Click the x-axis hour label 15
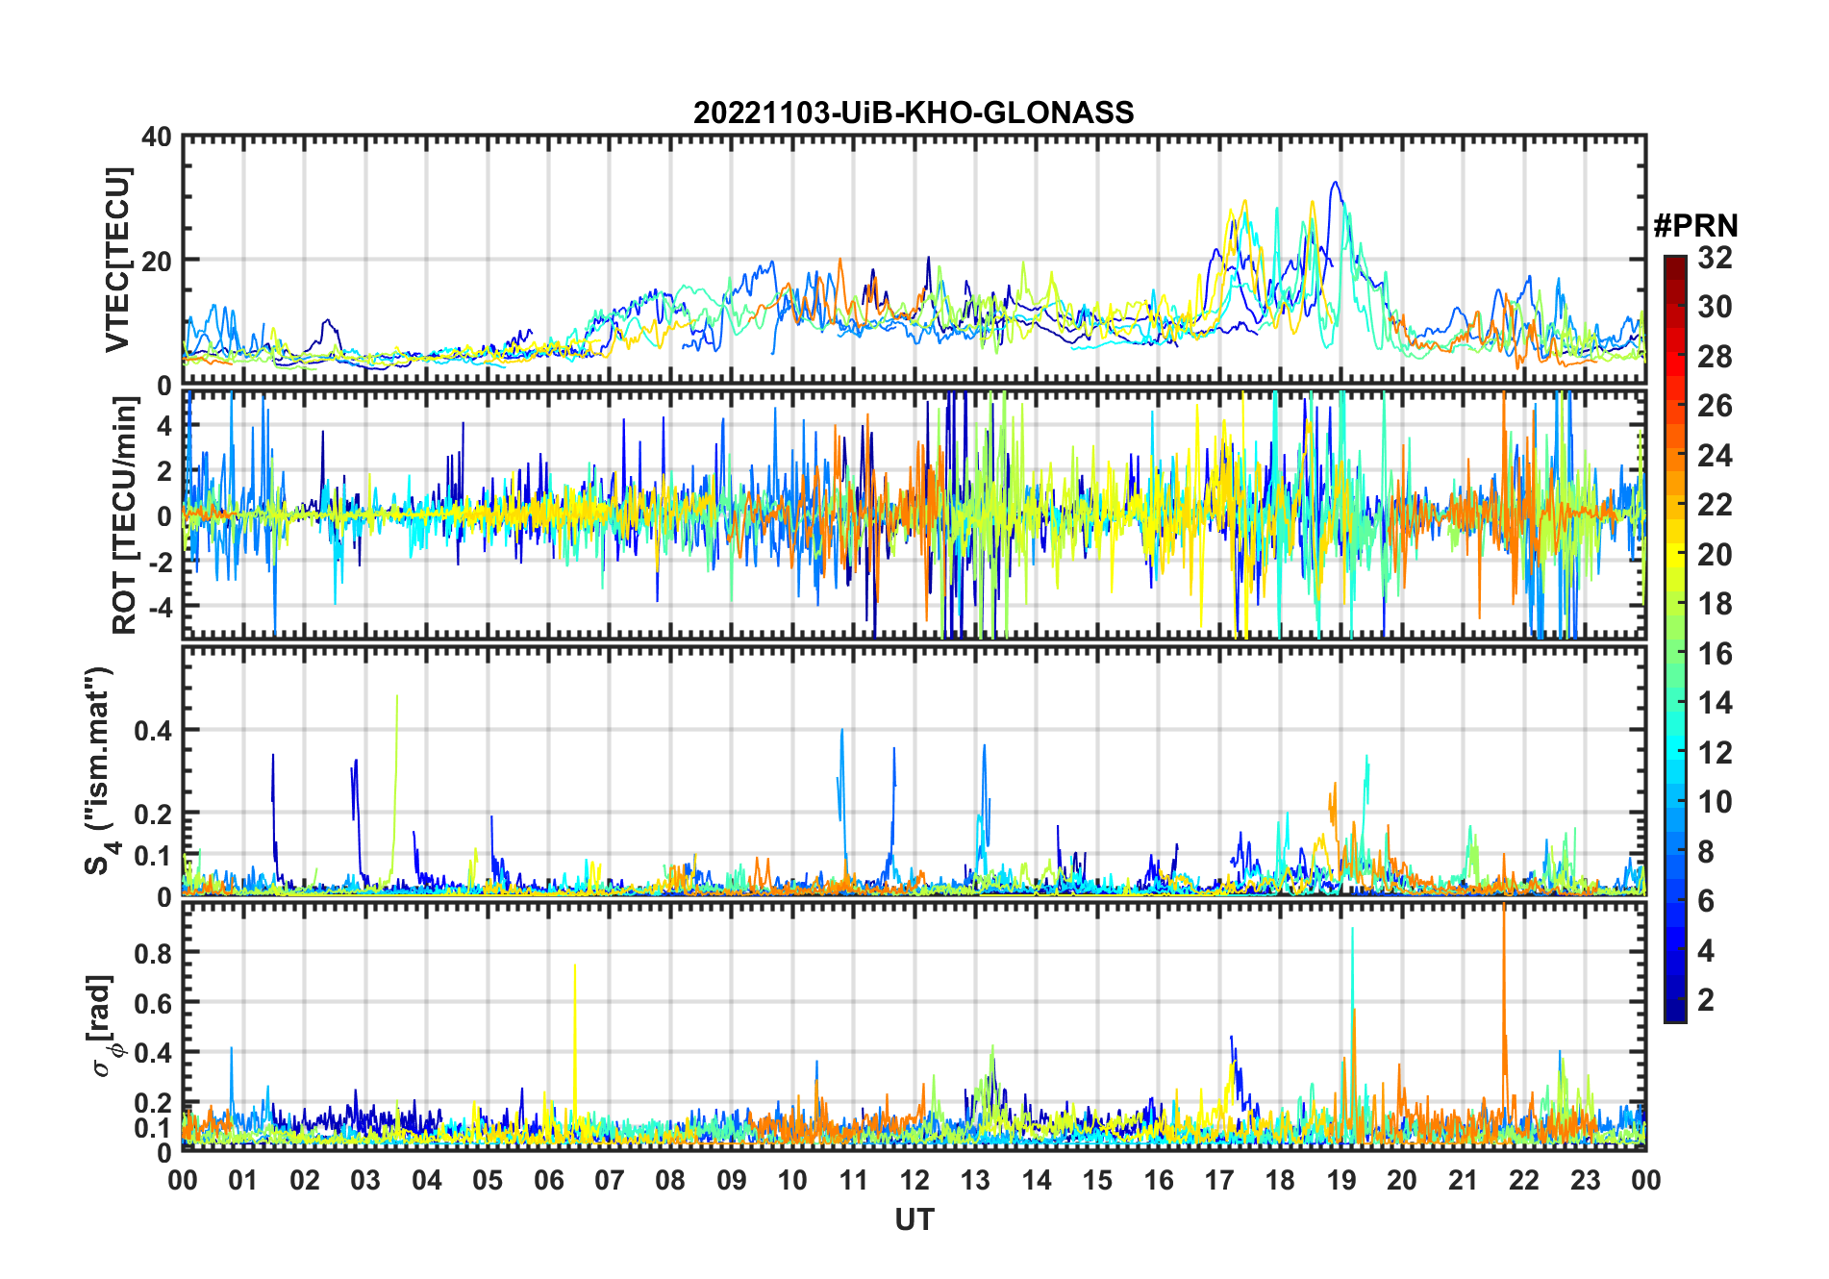 1097,1180
